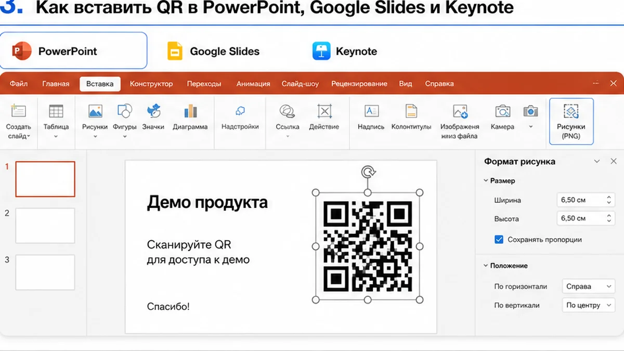This screenshot has width=624, height=351.
Task: Open the Файл ribbon tab
Action: click(19, 84)
